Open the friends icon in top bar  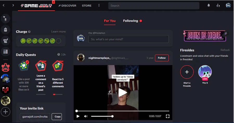coord(218,5)
